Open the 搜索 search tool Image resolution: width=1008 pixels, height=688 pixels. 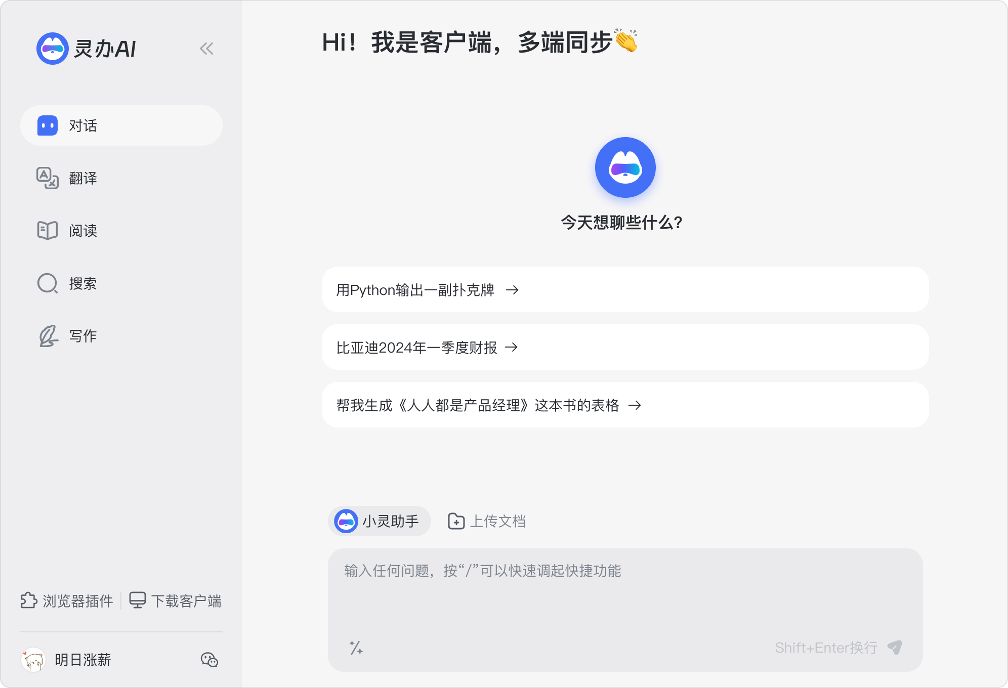(x=83, y=283)
